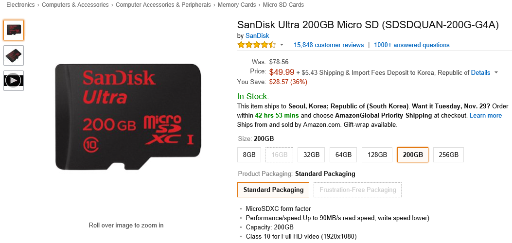Click the star rating icons

(256, 45)
